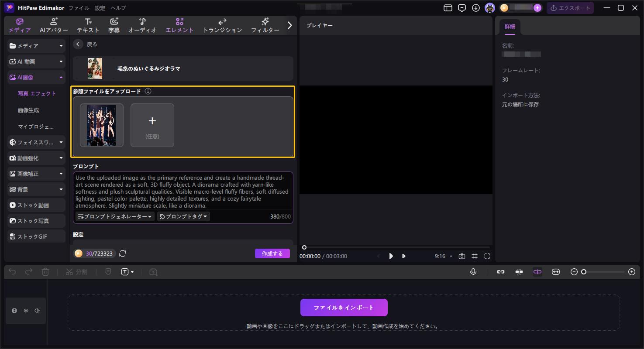Enable the microphone recording
Screen dimensions: 644x349
(473, 271)
